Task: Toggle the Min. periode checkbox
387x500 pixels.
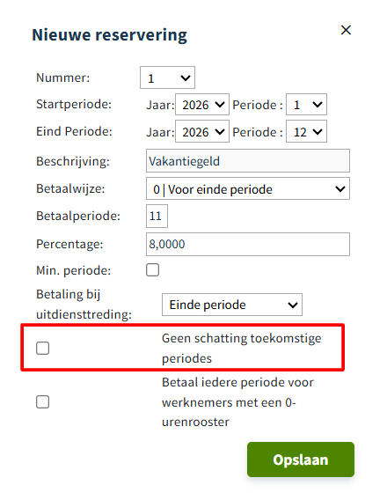Action: (x=152, y=270)
